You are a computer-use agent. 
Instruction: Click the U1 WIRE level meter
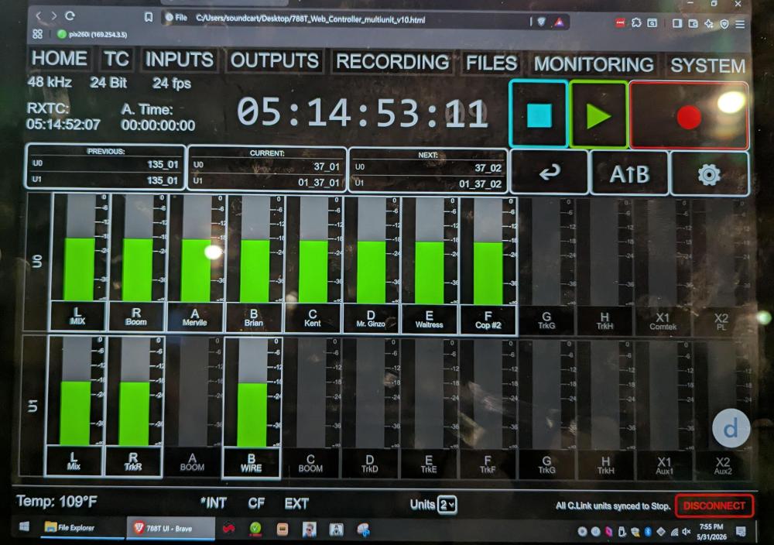pos(253,392)
